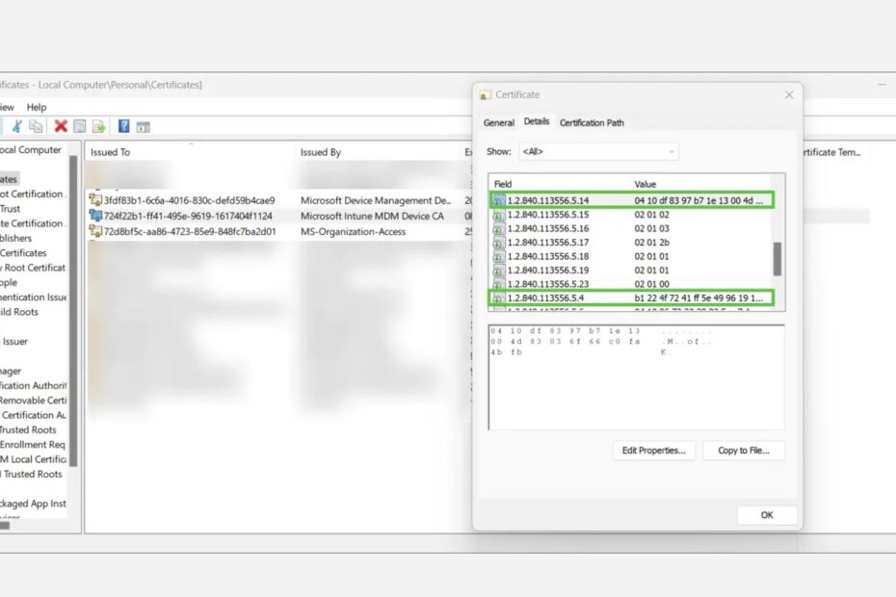This screenshot has width=896, height=597.
Task: Switch to the General tab
Action: click(x=498, y=123)
